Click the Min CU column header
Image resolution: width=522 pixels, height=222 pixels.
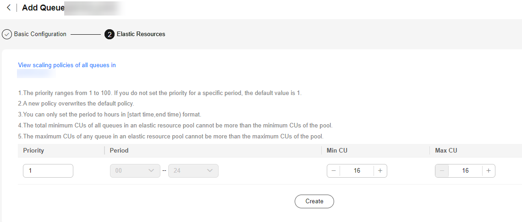point(337,150)
